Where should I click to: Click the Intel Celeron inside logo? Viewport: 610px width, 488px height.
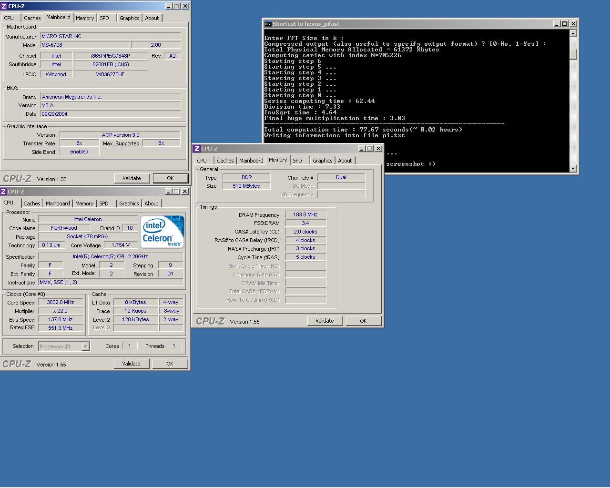tap(162, 232)
